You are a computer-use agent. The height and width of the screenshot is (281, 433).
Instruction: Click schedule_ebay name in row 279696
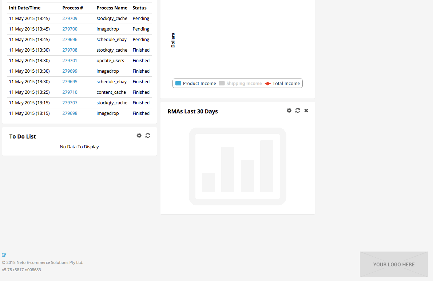[x=112, y=39]
